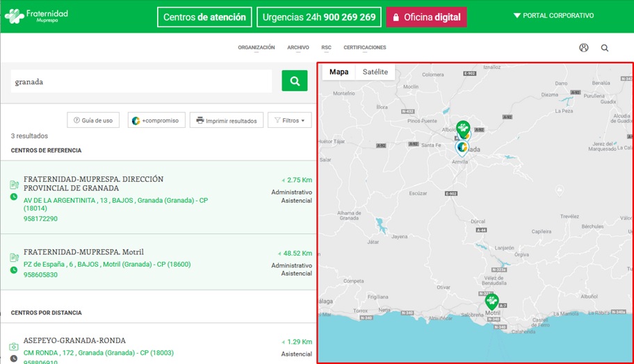This screenshot has width=634, height=364.
Task: Click the header search magnifier icon
Action: click(605, 48)
